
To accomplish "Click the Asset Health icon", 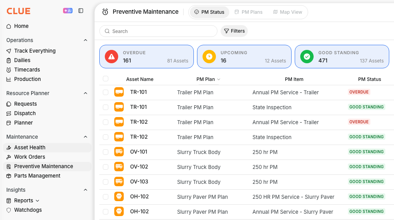I will pyautogui.click(x=9, y=148).
